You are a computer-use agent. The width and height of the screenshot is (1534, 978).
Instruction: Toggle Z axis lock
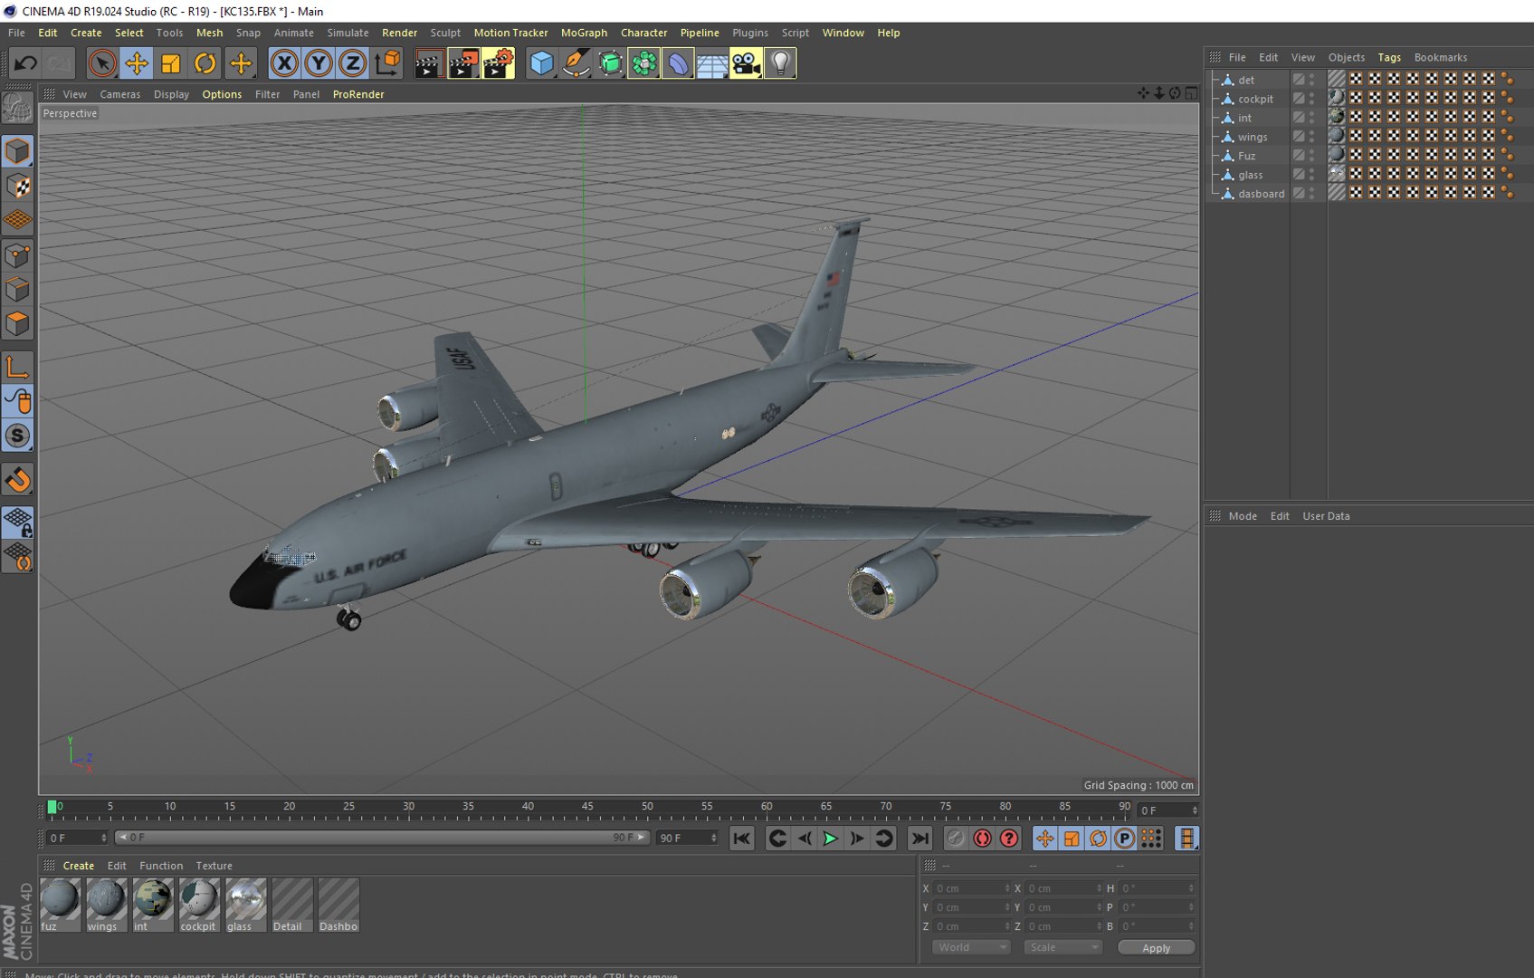point(353,63)
